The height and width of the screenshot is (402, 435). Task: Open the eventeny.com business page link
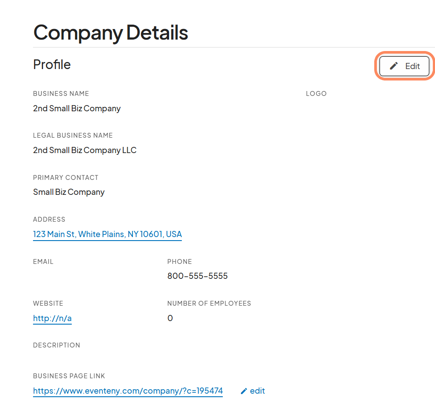(128, 391)
